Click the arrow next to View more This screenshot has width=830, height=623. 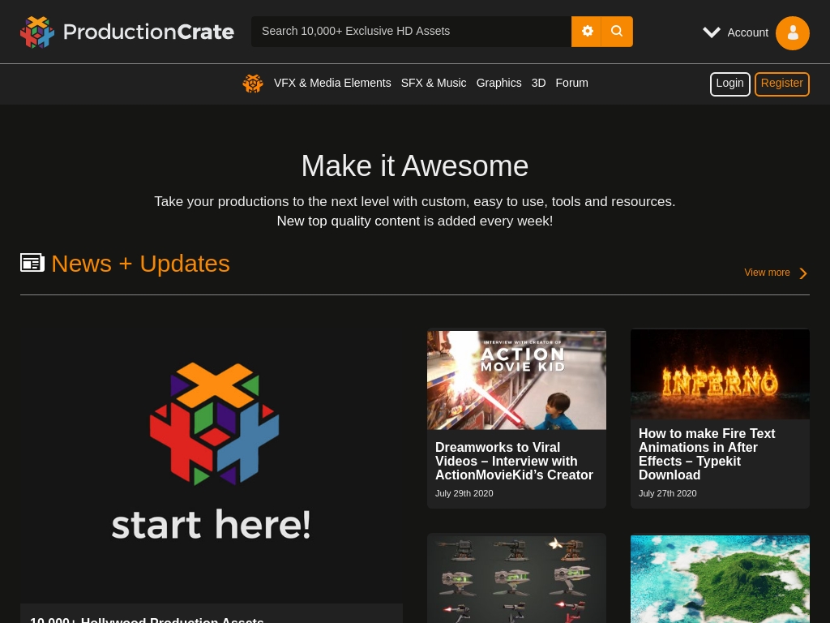pyautogui.click(x=803, y=273)
